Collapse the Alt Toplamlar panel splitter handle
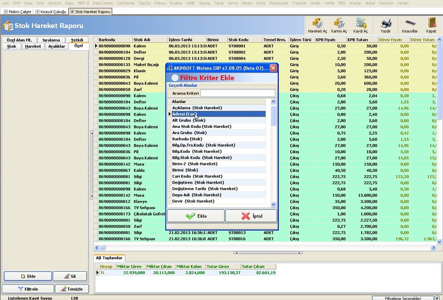The image size is (443, 300). pos(268,253)
